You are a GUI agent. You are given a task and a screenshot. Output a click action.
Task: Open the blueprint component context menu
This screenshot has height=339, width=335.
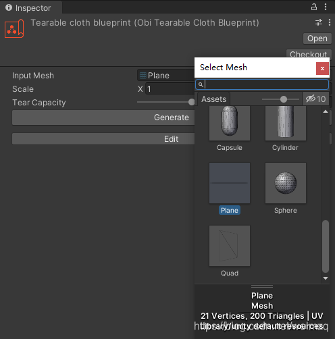pyautogui.click(x=330, y=22)
